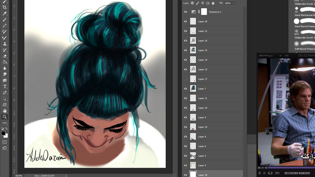Screen dimensions: 315x177
Task: Expand status bar info arrow
Action: coord(65,176)
